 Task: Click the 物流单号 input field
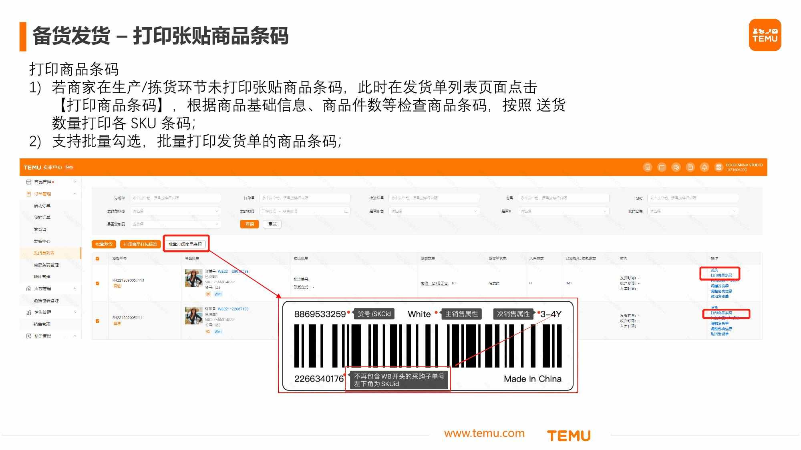click(434, 198)
